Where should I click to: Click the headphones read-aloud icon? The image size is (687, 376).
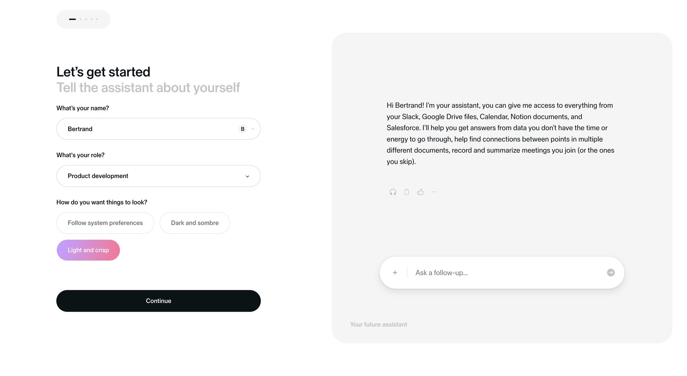click(x=393, y=192)
